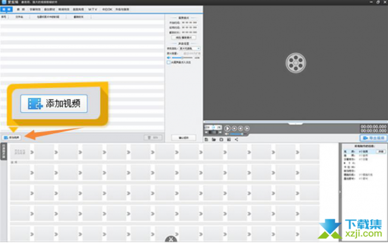Image resolution: width=388 pixels, height=243 pixels.
Task: Click the speaker icon beside clip volume slider
Action: (x=169, y=58)
